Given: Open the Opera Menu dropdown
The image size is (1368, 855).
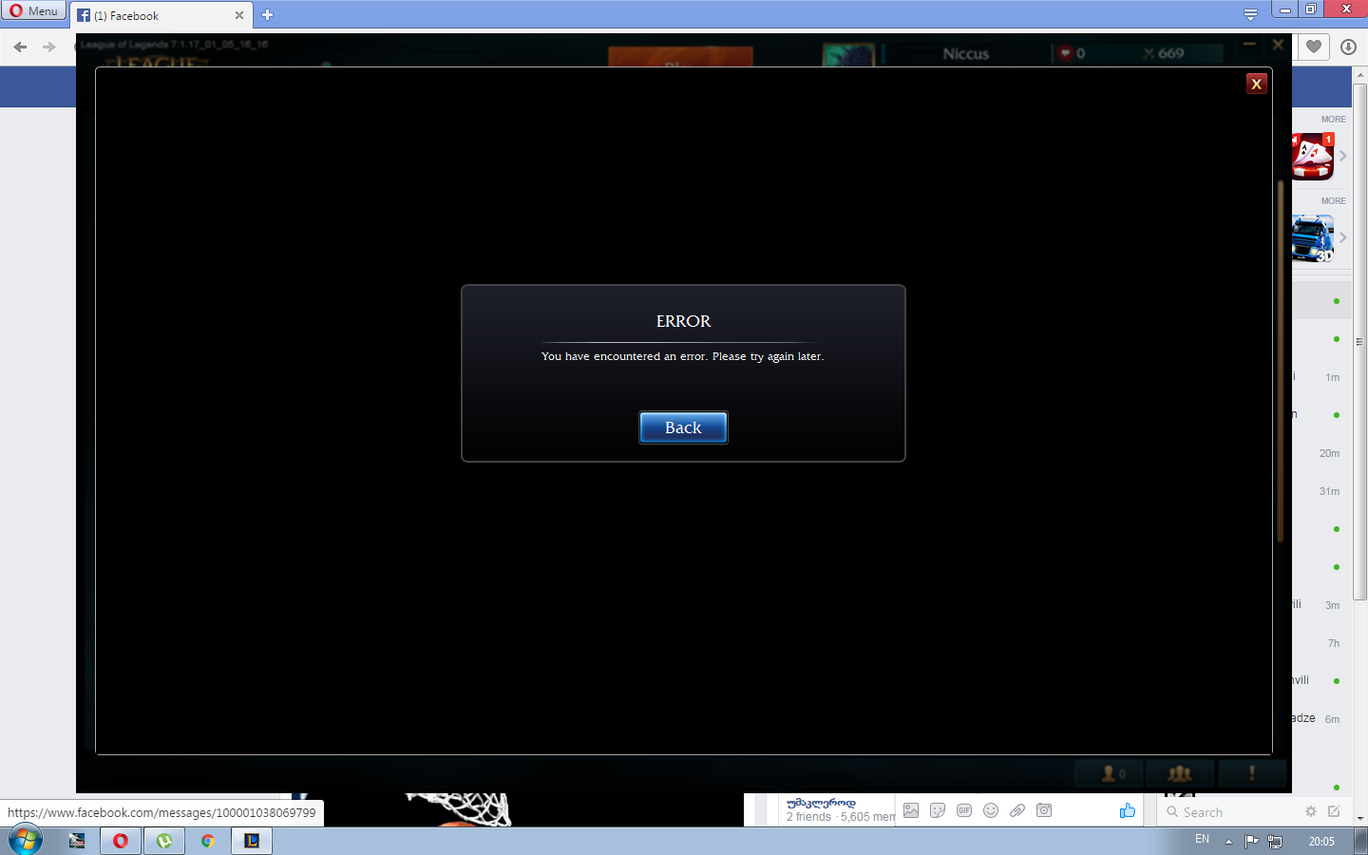Looking at the screenshot, I should point(33,10).
